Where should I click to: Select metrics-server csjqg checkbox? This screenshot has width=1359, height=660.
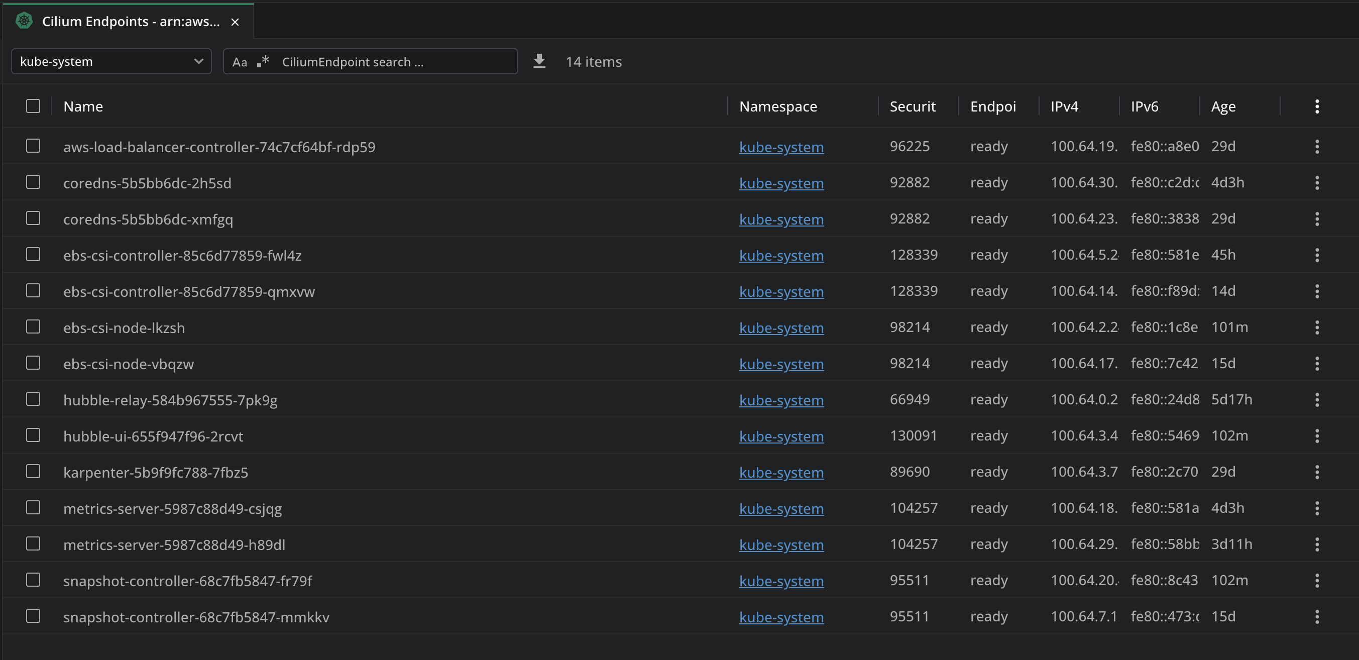coord(33,507)
